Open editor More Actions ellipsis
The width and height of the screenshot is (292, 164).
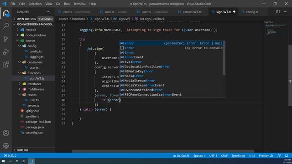tap(286, 12)
